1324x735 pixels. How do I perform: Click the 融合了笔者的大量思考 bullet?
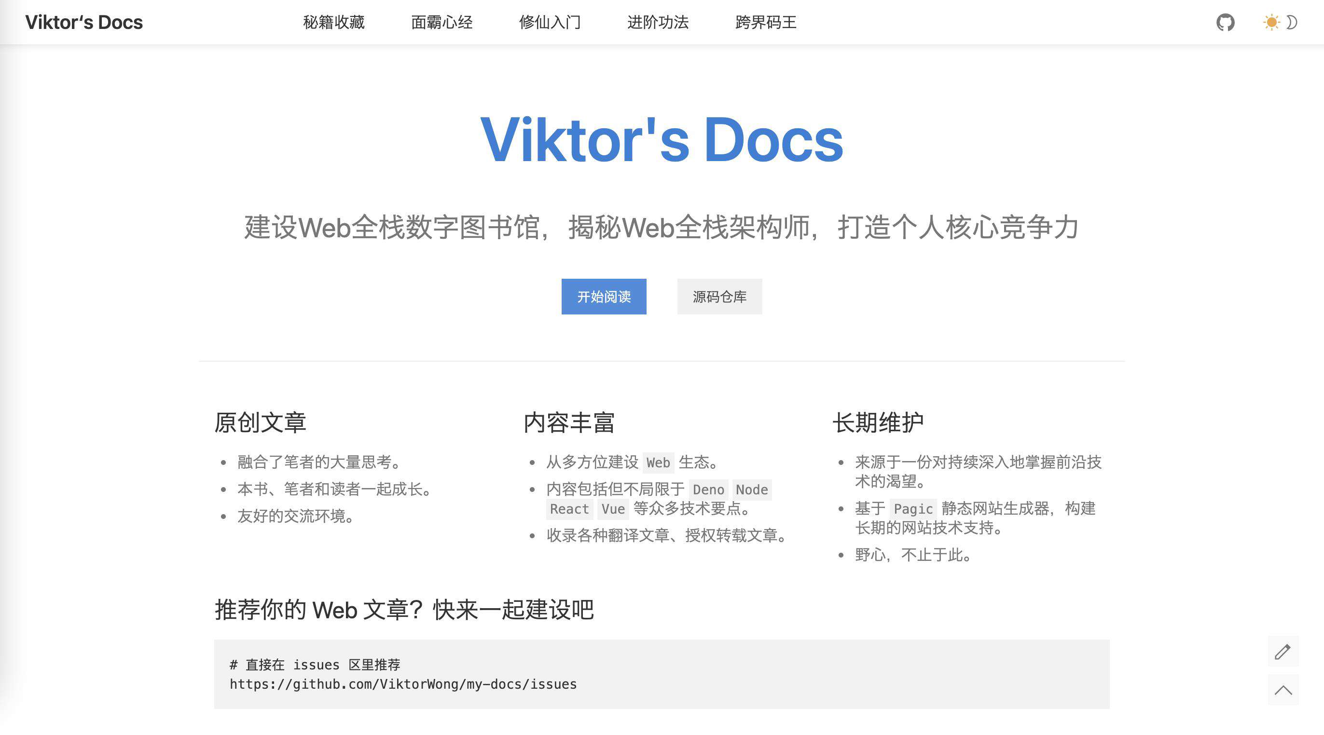[x=320, y=462]
